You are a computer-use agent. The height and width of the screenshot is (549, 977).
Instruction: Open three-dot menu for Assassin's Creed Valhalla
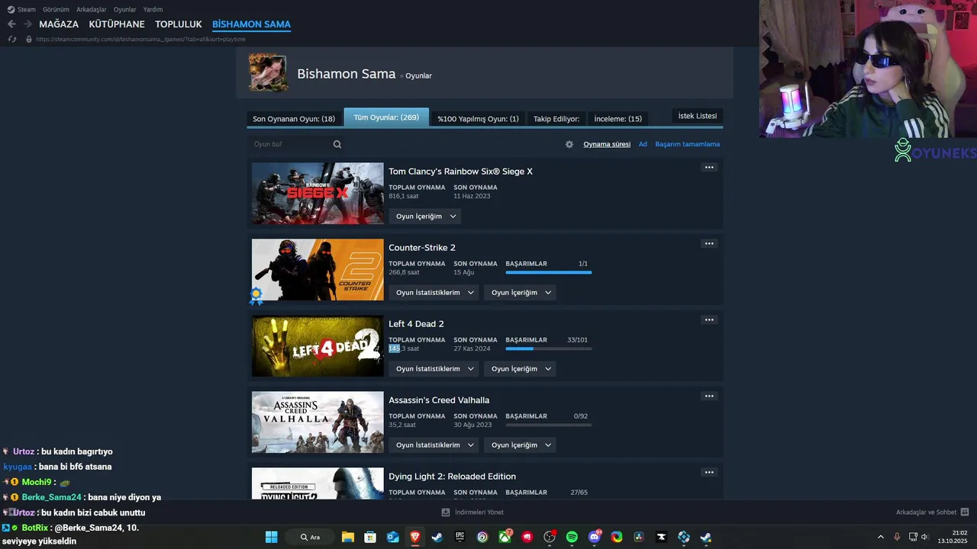point(709,396)
